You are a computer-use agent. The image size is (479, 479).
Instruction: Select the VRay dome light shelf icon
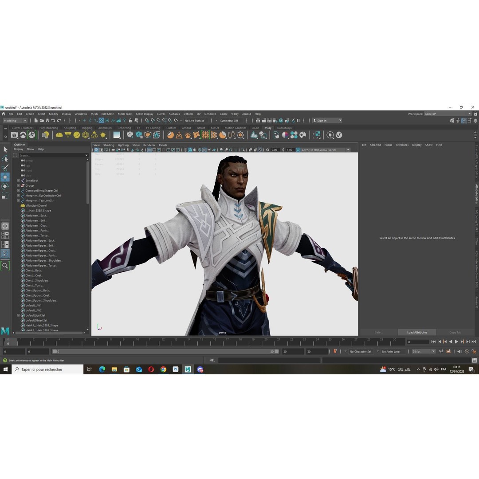click(x=59, y=135)
